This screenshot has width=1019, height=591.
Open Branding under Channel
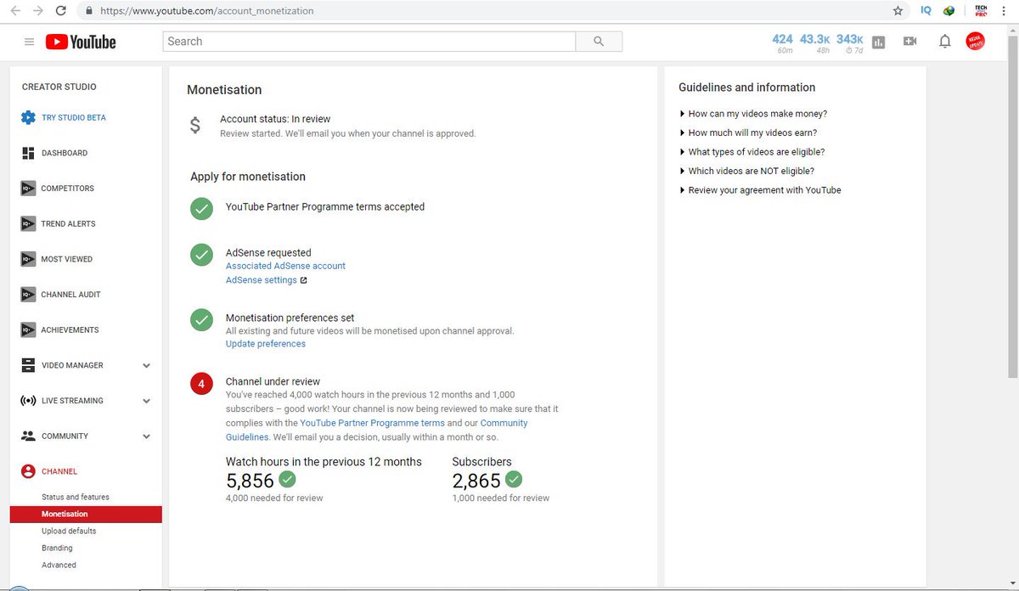point(57,548)
